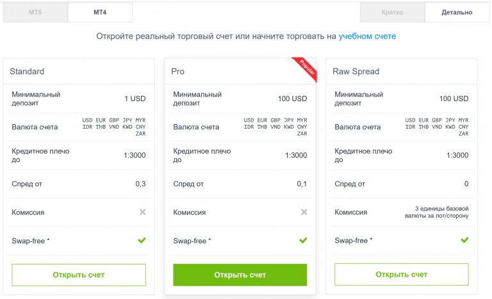492x299 pixels.
Task: Select the MT4 platform tab
Action: [x=99, y=12]
